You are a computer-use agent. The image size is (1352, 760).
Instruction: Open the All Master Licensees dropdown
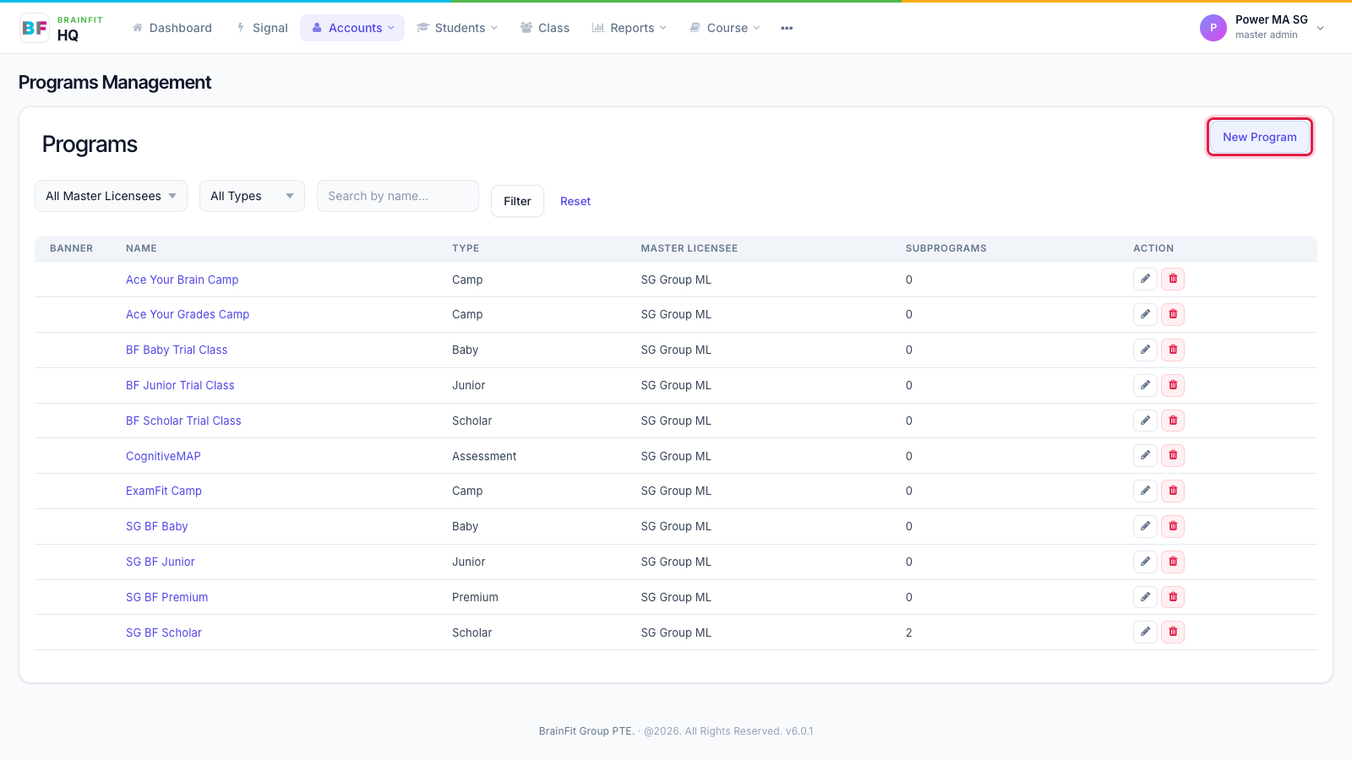coord(111,196)
